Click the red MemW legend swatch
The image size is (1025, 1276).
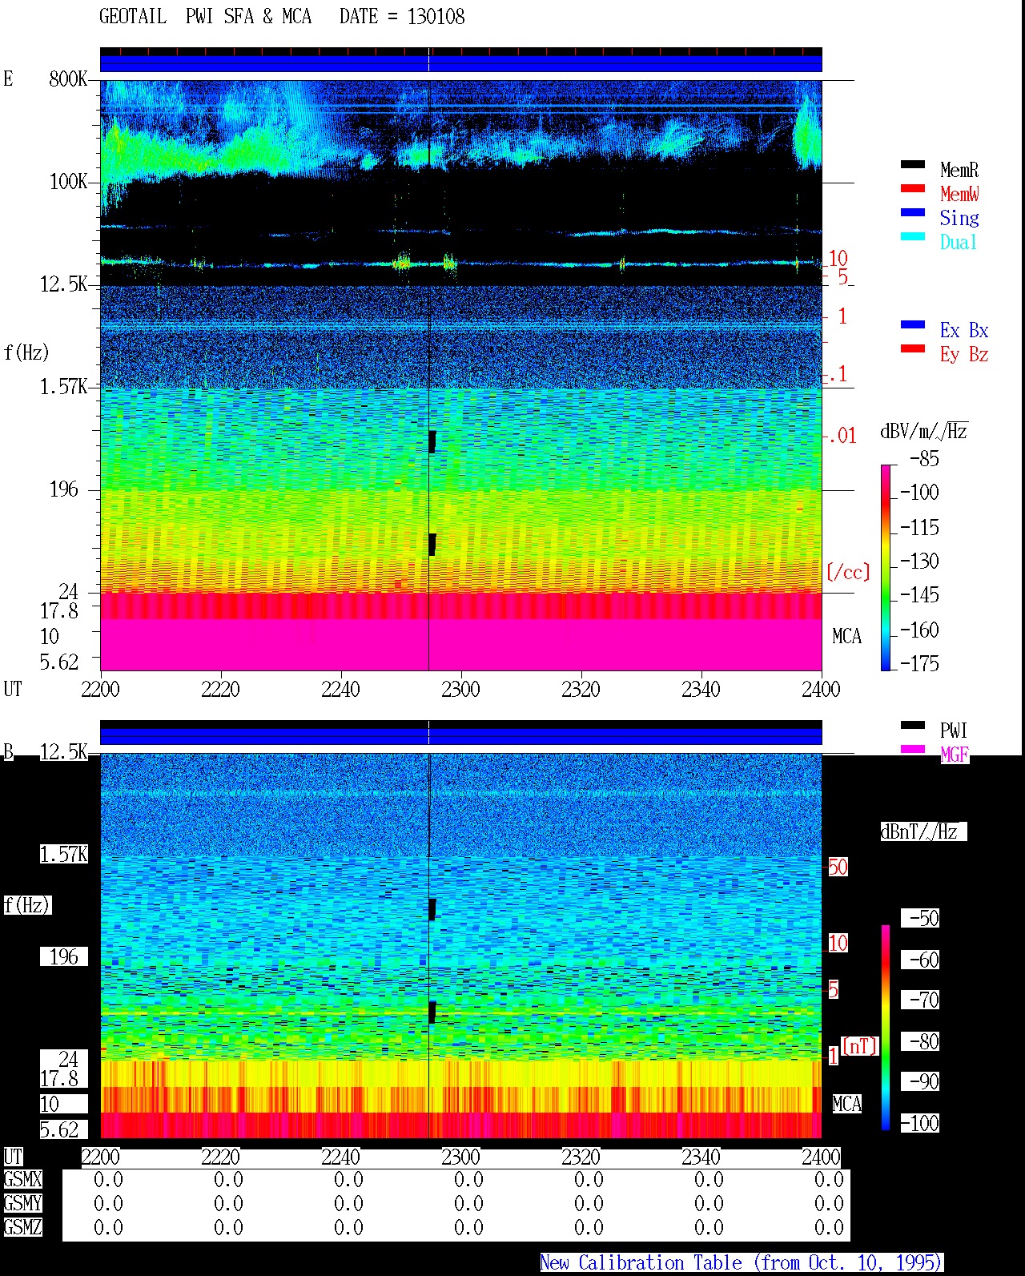pyautogui.click(x=913, y=188)
